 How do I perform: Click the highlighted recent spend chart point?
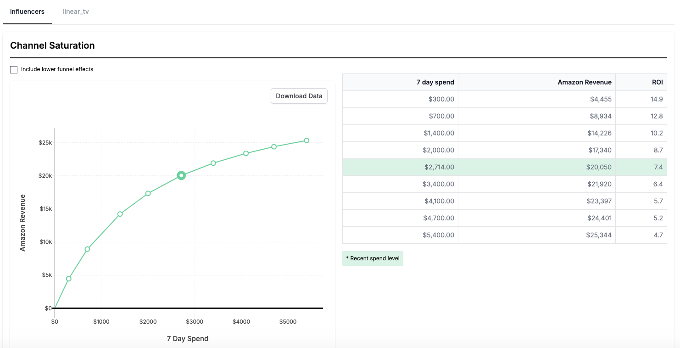point(181,175)
